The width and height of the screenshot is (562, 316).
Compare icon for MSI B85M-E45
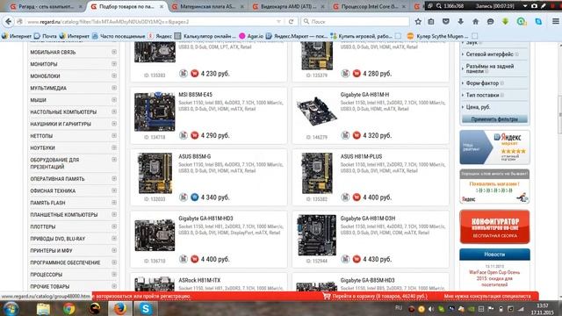coord(184,135)
